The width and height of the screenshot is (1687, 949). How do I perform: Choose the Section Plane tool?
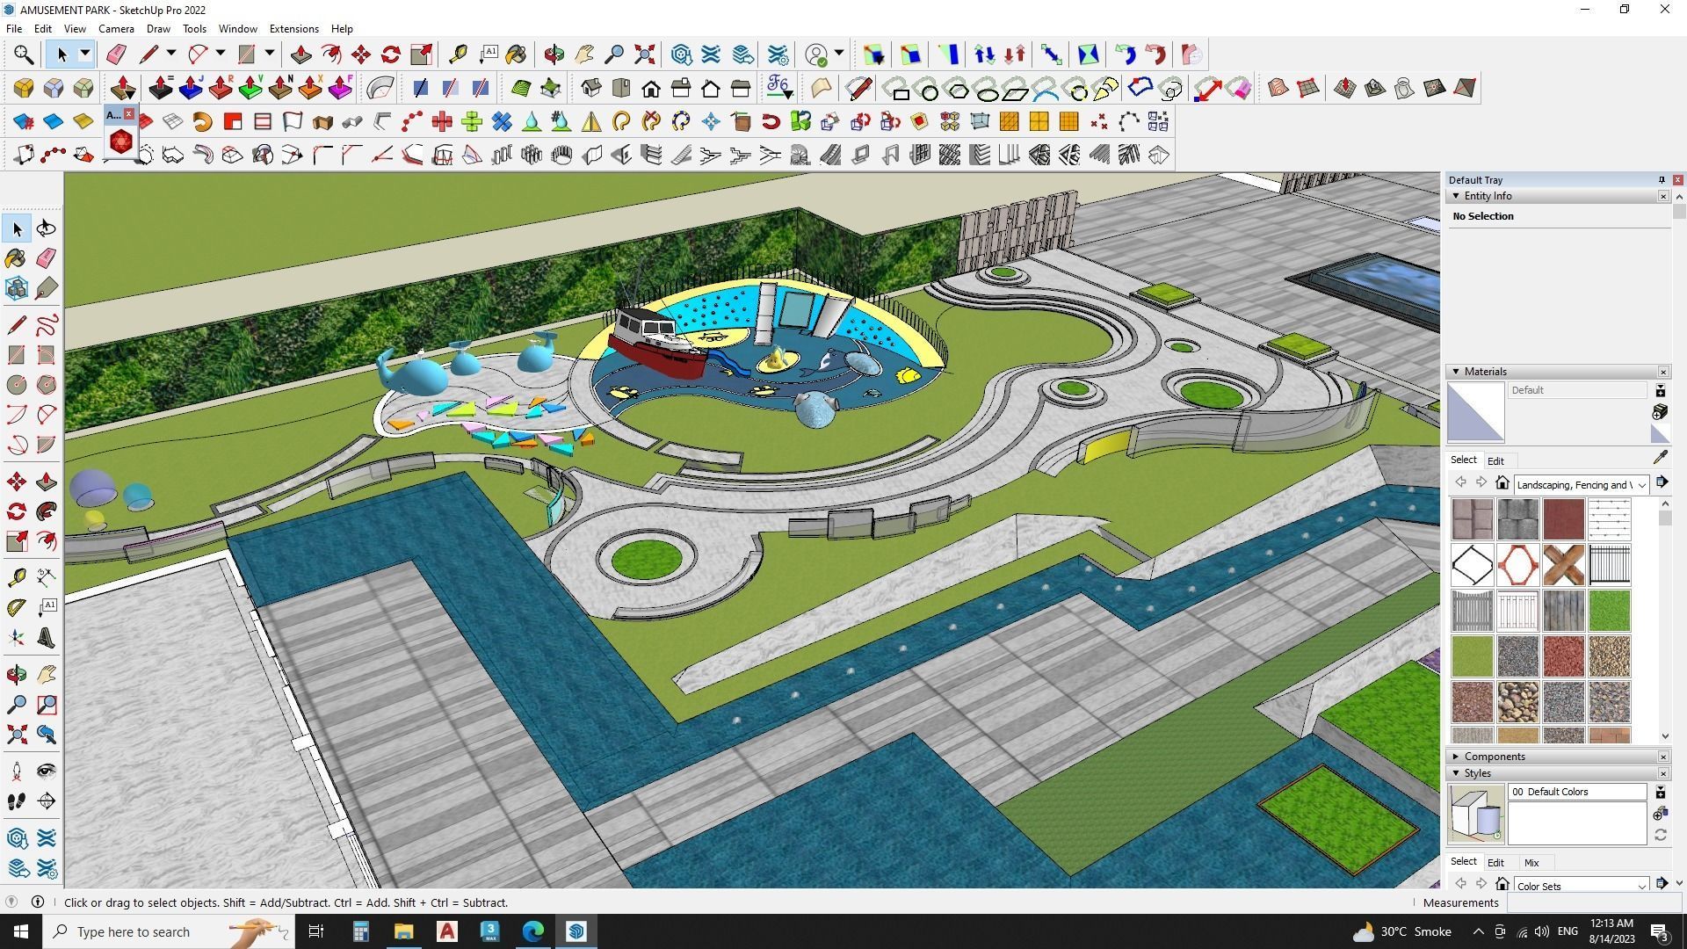[47, 801]
